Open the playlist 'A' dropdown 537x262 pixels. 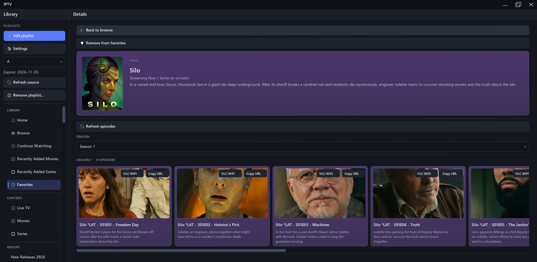tap(34, 62)
